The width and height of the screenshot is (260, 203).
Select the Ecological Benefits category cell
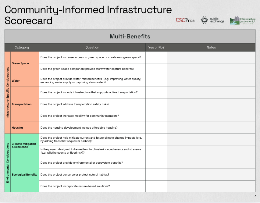25,175
